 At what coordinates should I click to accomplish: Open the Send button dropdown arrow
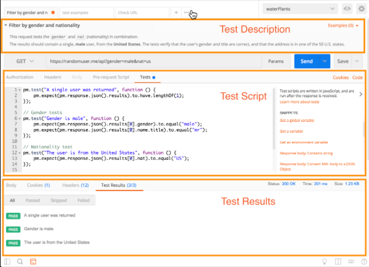tap(324, 61)
